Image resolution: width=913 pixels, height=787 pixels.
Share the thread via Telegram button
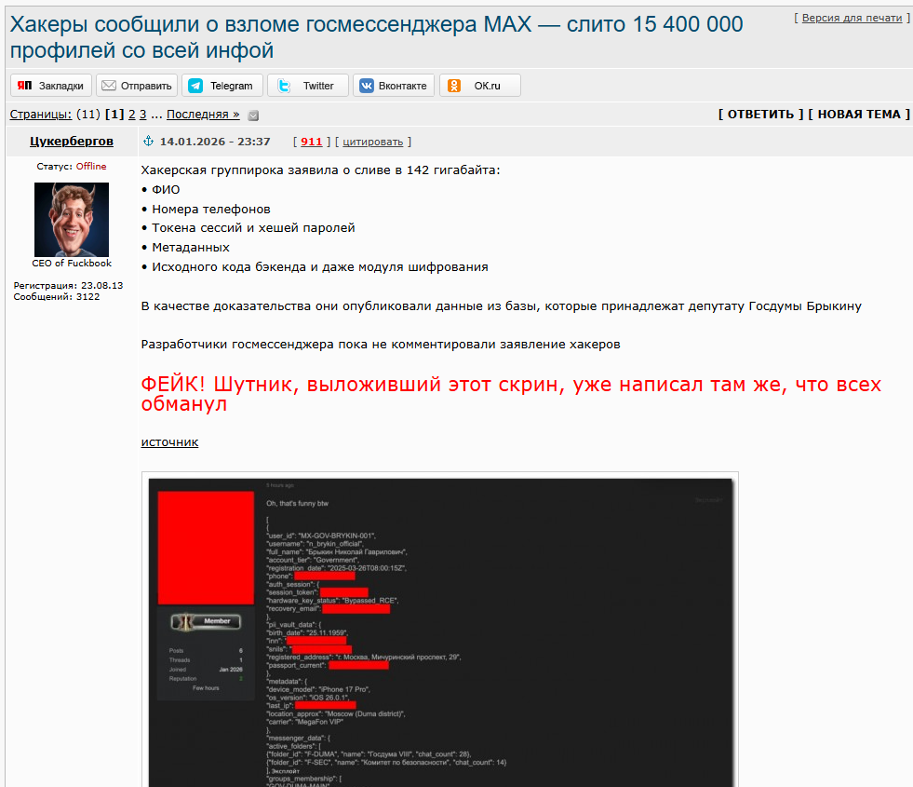pyautogui.click(x=222, y=86)
